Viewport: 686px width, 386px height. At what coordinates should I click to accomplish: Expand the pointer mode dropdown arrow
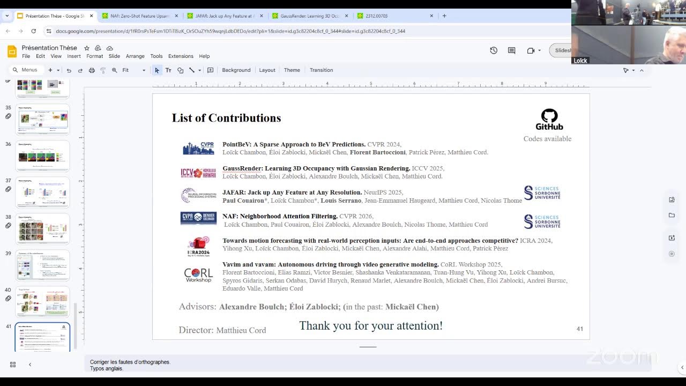pos(633,70)
